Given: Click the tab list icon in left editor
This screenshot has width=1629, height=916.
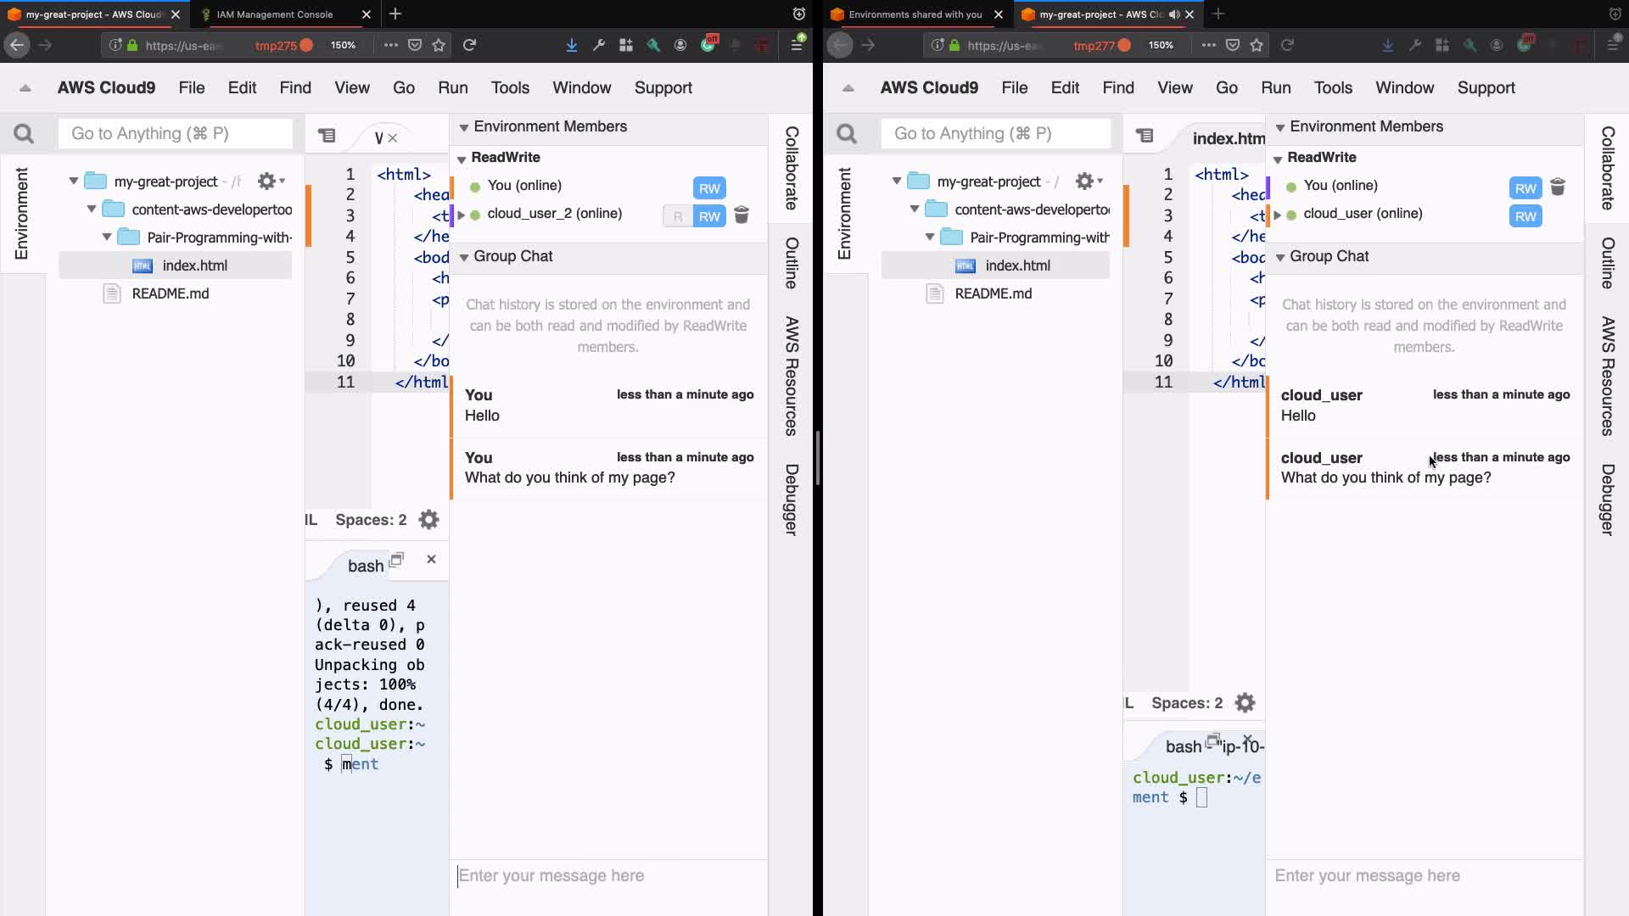Looking at the screenshot, I should point(327,136).
